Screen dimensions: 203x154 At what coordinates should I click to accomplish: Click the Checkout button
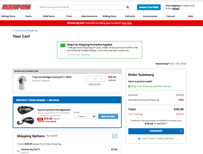pyautogui.click(x=156, y=131)
